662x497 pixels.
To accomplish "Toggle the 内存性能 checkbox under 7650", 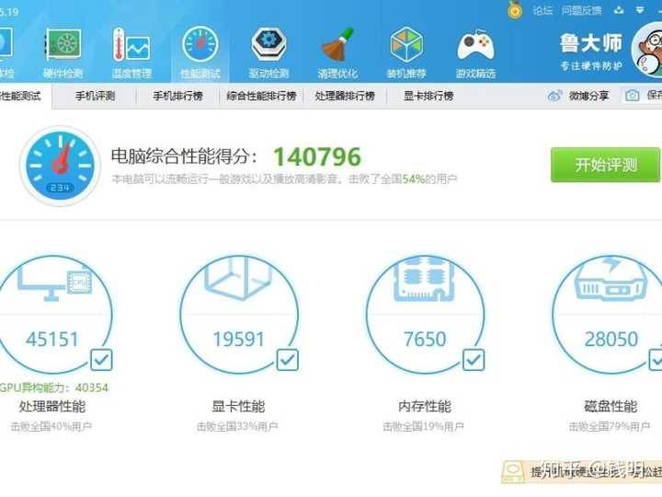I will point(474,360).
